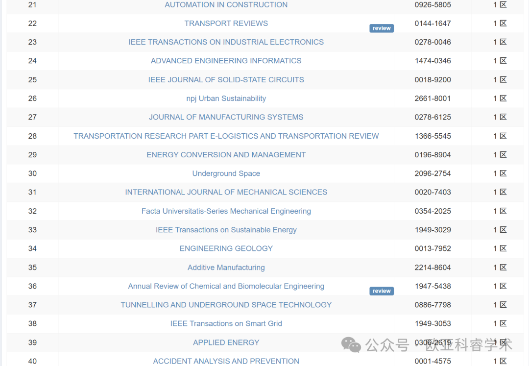Open IEEE JOURNAL OF SOLID-STATE CIRCUITS link

click(x=226, y=79)
